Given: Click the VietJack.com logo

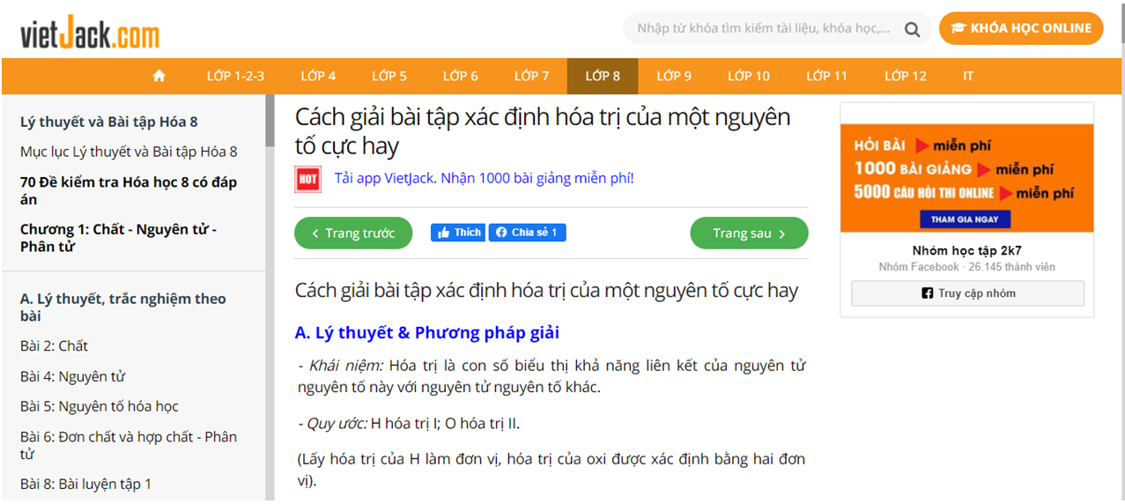Looking at the screenshot, I should point(90,33).
